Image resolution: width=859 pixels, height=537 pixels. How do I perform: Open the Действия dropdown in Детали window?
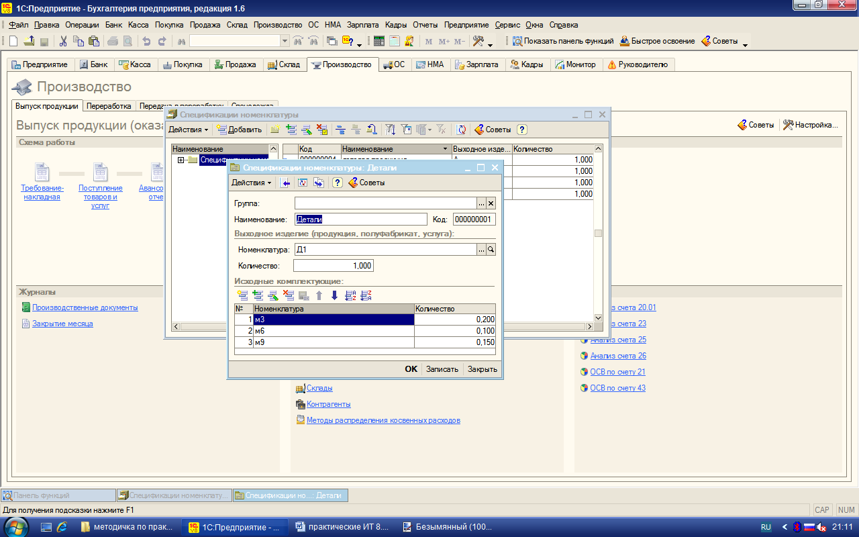(251, 183)
